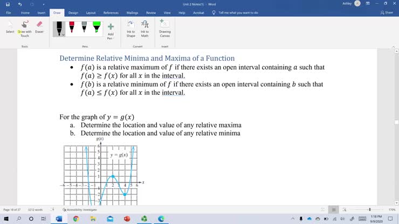The width and height of the screenshot is (399, 224).
Task: Choose the gray pencil pen
Action: point(84,27)
